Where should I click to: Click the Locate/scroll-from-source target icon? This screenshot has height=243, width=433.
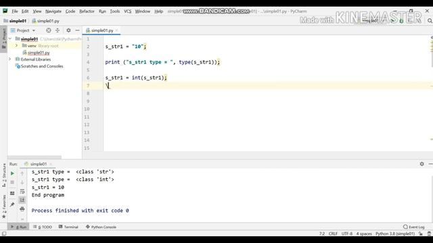pyautogui.click(x=49, y=30)
